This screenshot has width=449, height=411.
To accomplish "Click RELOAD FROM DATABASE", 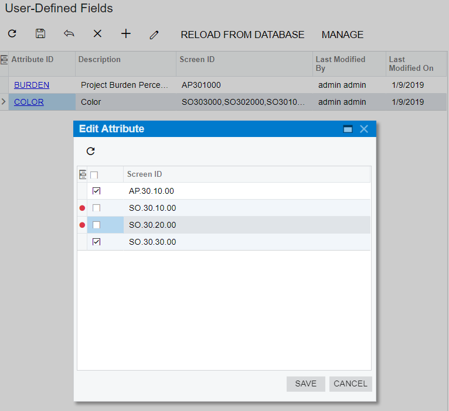I will (x=242, y=35).
